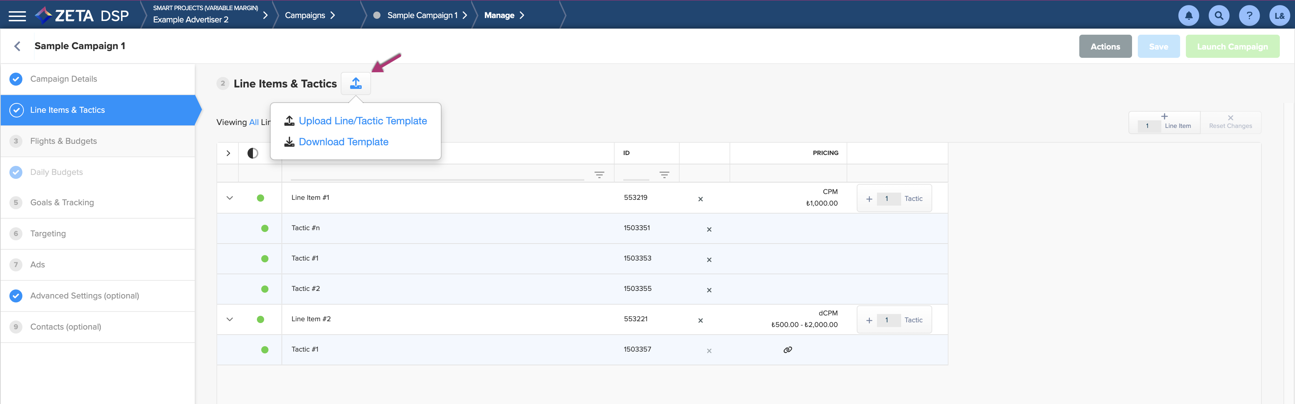Collapse Line Item #1 row
Viewport: 1295px width, 404px height.
pyautogui.click(x=229, y=198)
